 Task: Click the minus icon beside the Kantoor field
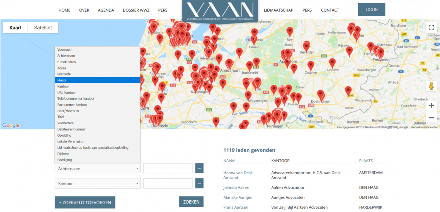point(199,183)
